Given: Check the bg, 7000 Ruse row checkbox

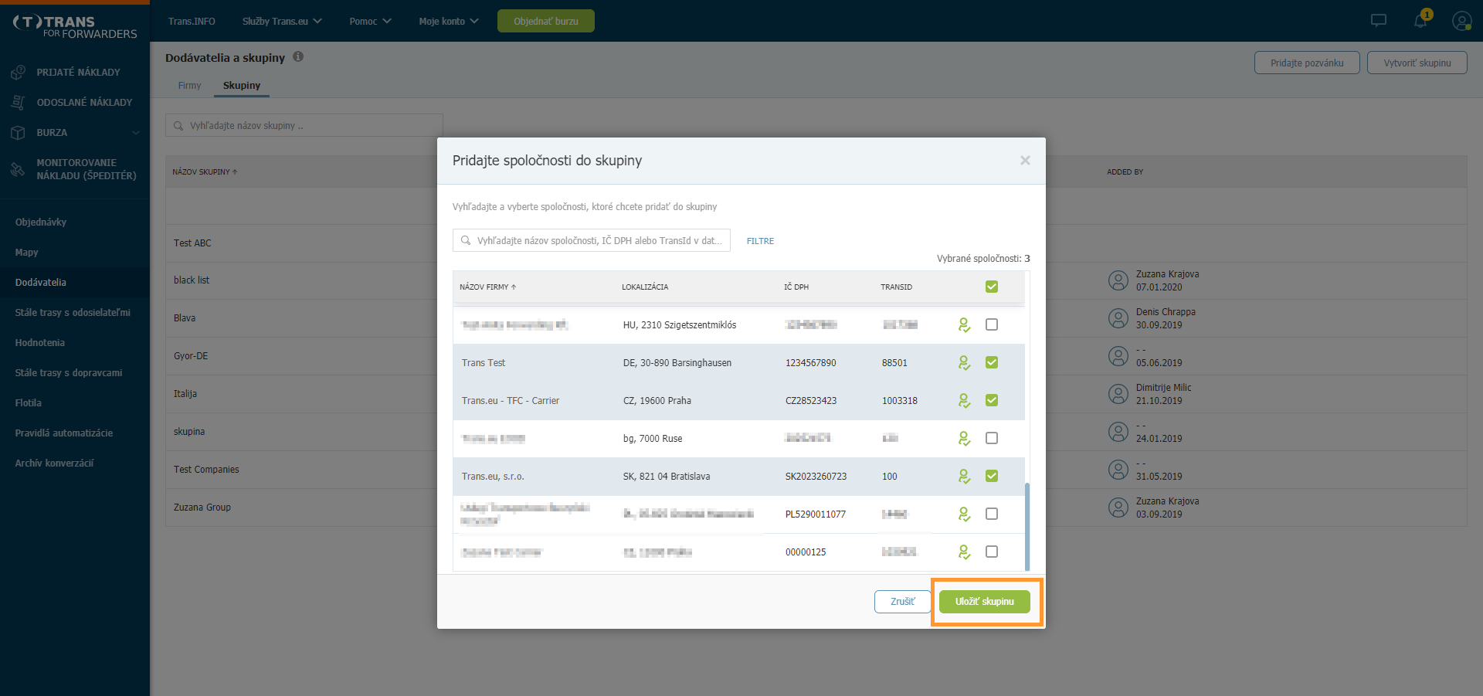Looking at the screenshot, I should click(992, 438).
